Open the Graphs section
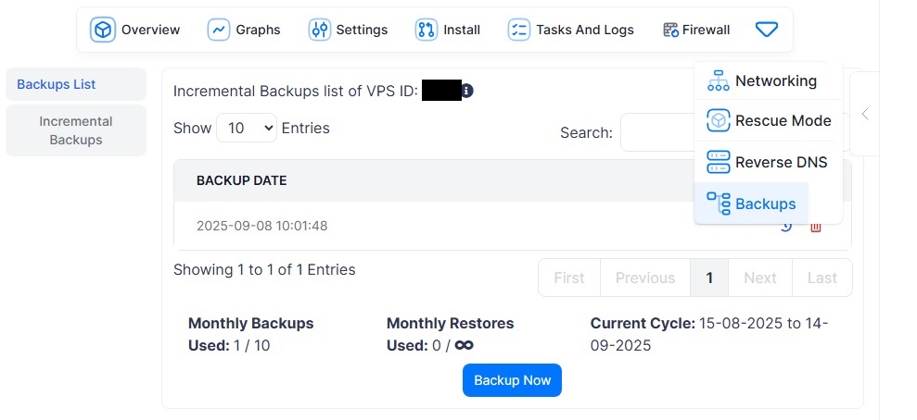 click(x=244, y=30)
